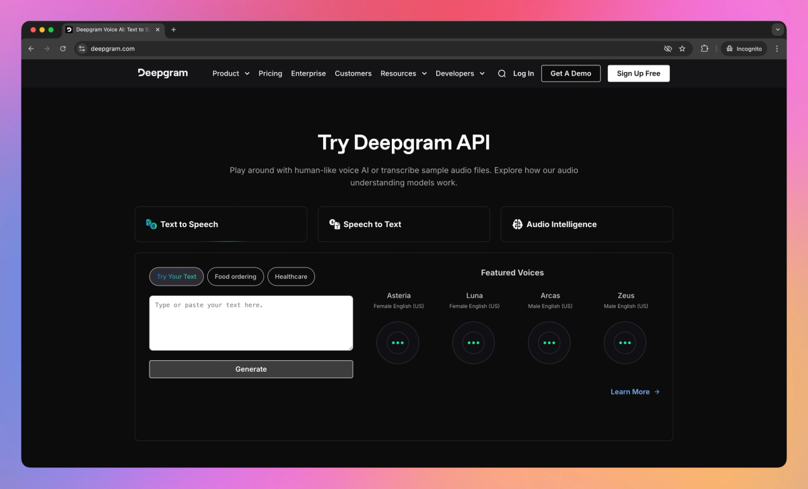Reload the page with the refresh icon

point(63,48)
